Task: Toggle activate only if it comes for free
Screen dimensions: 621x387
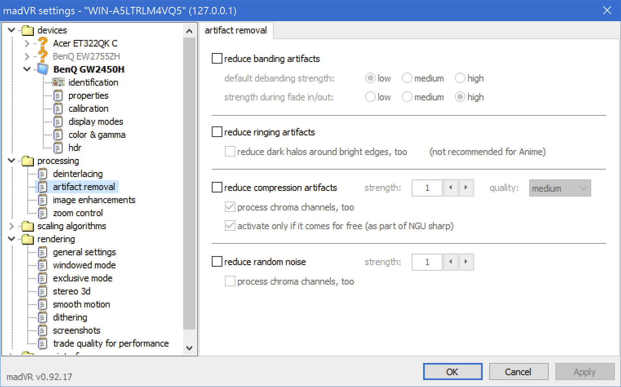Action: [230, 226]
